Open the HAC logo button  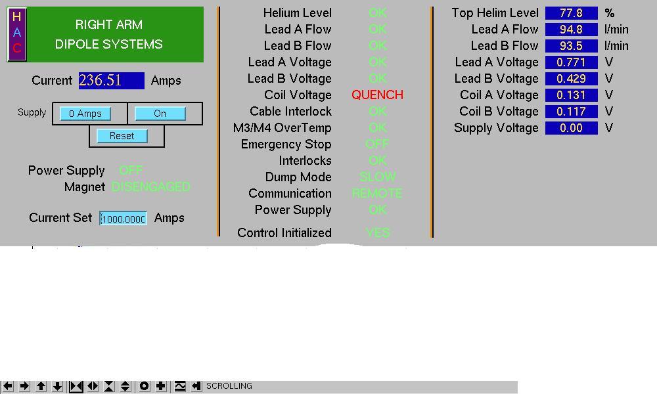[17, 34]
